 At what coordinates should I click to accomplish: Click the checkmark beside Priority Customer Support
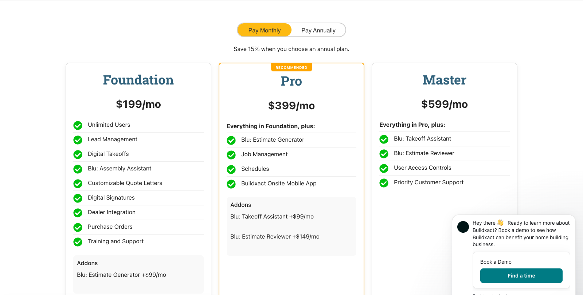384,183
